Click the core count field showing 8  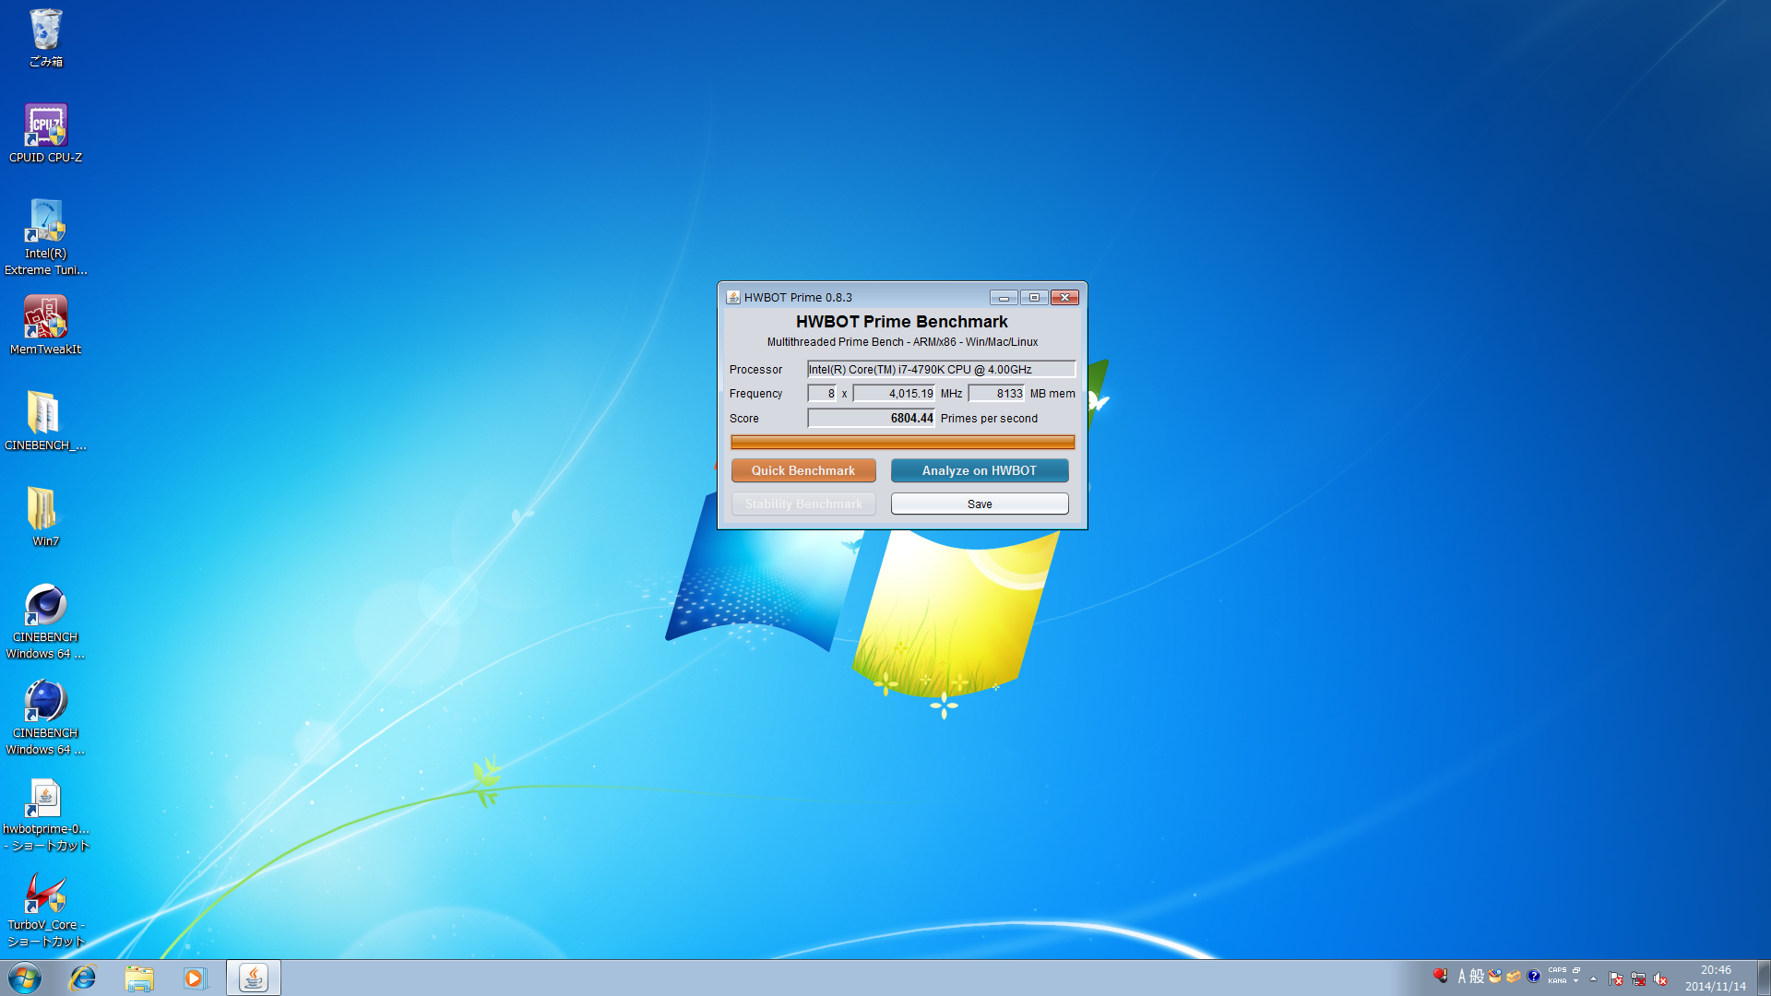(x=822, y=394)
